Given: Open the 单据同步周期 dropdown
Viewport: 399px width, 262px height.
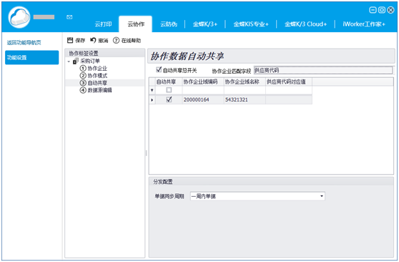Looking at the screenshot, I should pos(322,196).
